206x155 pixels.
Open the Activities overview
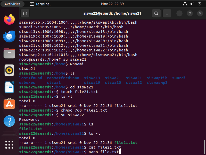coord(12,4)
